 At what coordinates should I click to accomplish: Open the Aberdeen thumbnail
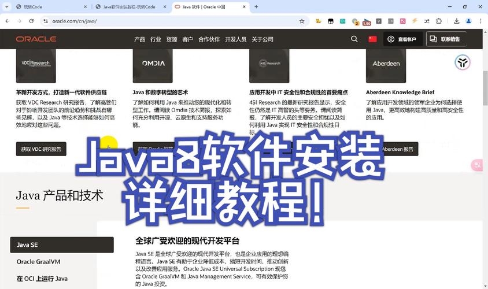pos(386,66)
